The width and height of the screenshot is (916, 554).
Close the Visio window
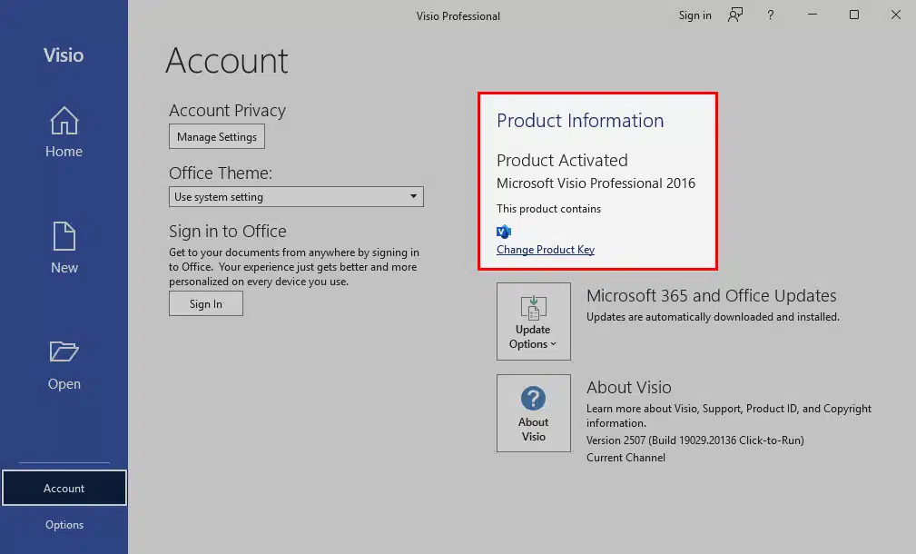coord(895,15)
